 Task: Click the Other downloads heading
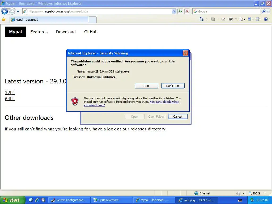(29, 118)
